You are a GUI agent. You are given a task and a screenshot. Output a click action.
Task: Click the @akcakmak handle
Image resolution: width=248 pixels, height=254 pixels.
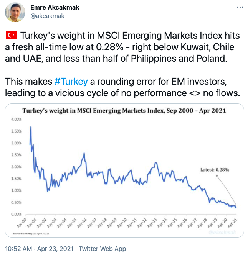point(47,16)
